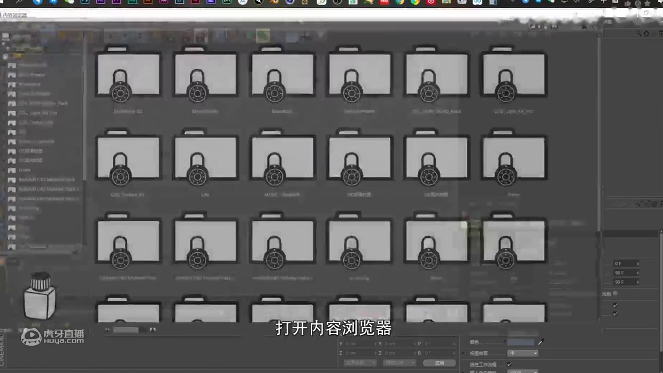663x373 pixels.
Task: Toggle the 线性工作流程 checkbox
Action: [510, 364]
